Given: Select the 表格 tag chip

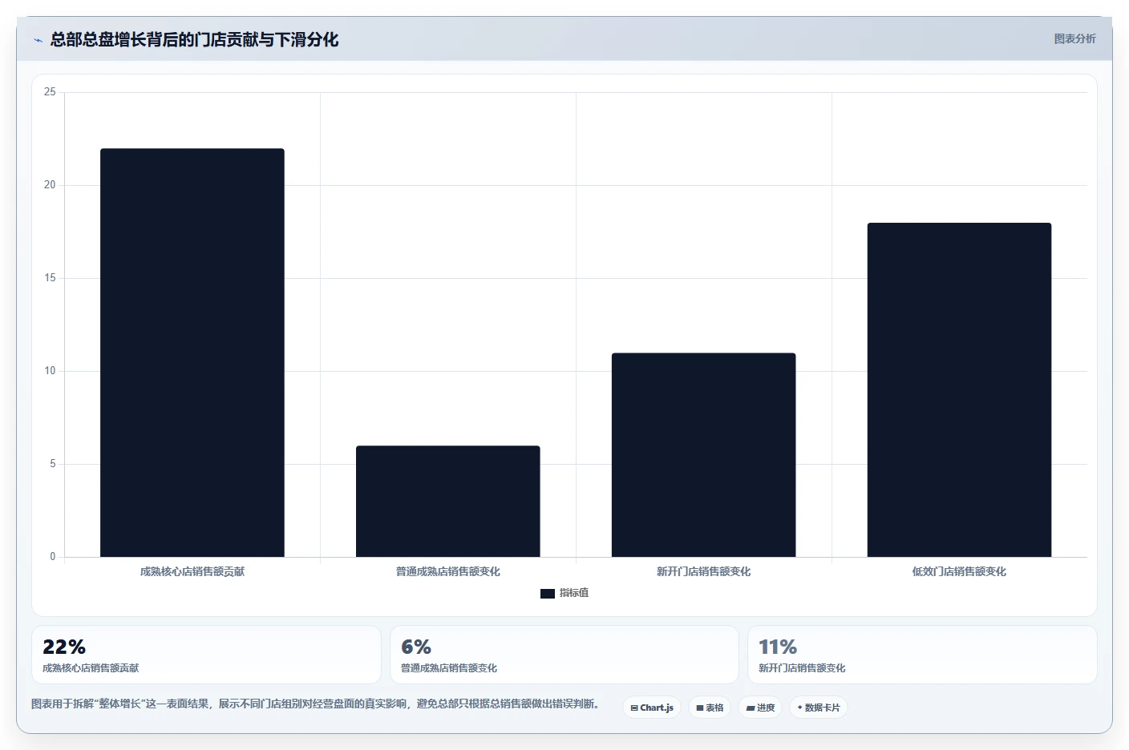Looking at the screenshot, I should pyautogui.click(x=710, y=708).
